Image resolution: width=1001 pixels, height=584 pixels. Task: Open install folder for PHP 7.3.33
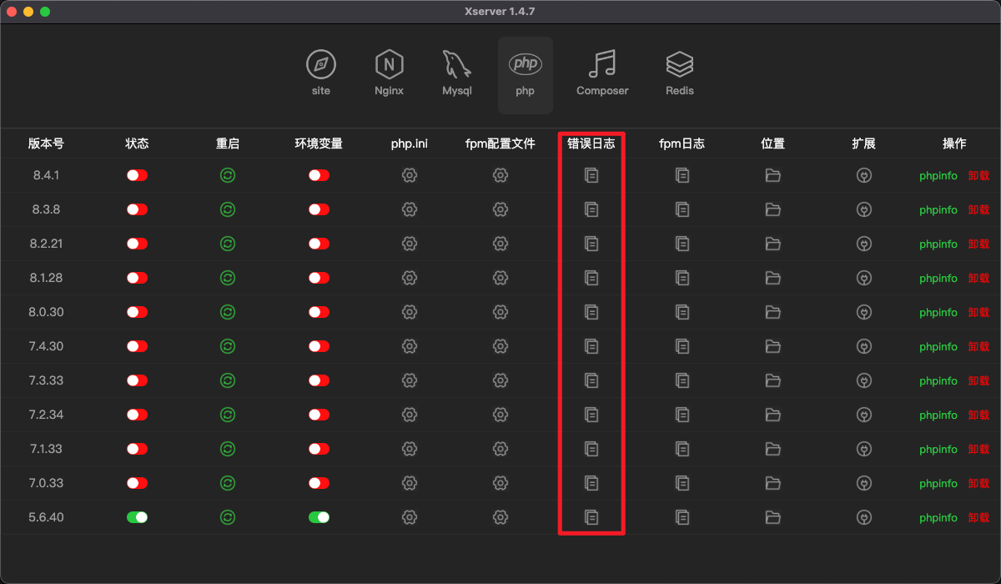coord(773,380)
